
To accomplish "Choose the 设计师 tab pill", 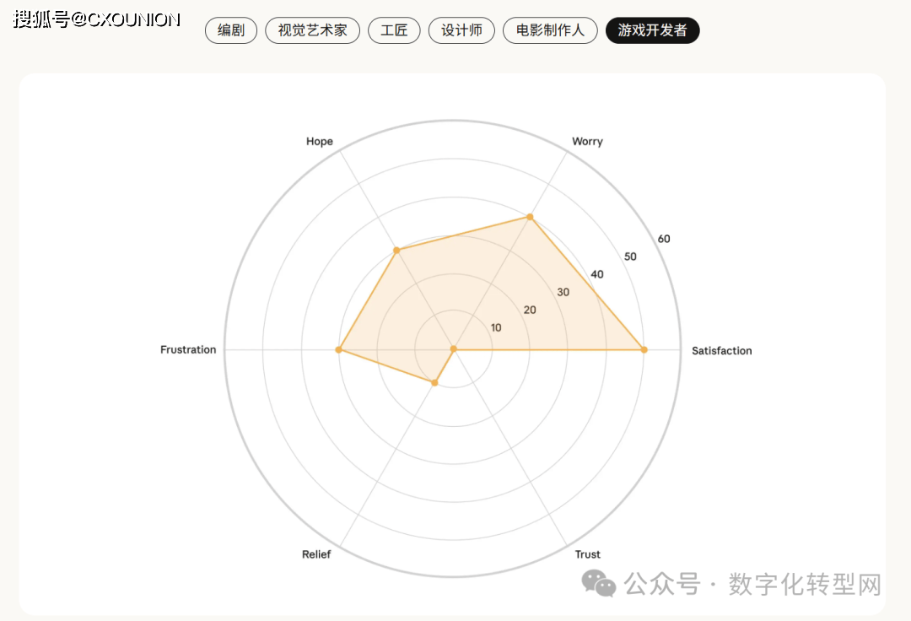I will [x=461, y=30].
